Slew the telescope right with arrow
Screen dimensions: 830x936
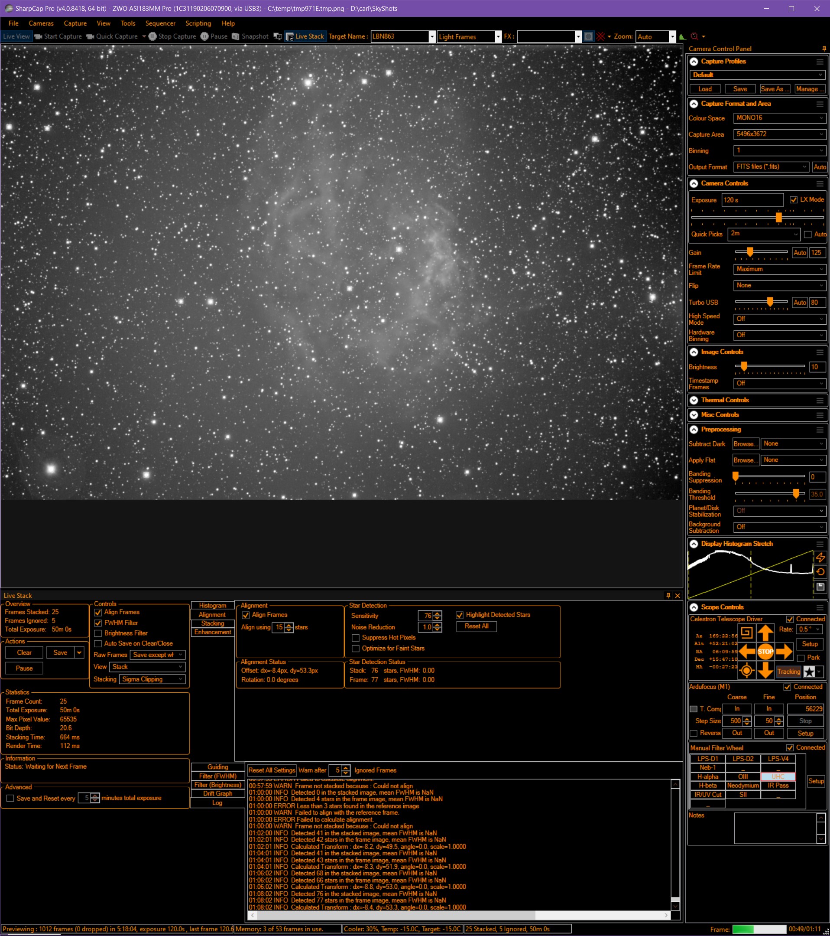point(784,651)
